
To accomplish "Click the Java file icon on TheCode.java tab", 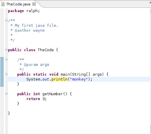I will (x=3, y=4).
